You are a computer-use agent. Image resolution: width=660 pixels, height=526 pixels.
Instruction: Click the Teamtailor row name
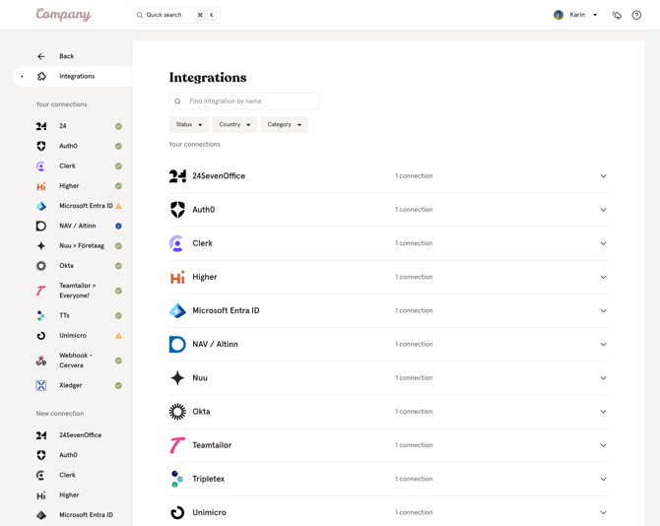pos(212,445)
